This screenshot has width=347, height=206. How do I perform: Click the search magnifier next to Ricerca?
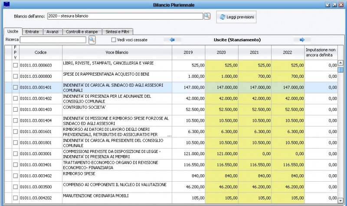point(92,40)
